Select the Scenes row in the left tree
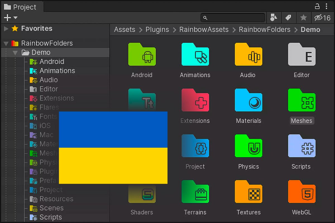335x223 pixels. click(x=55, y=208)
